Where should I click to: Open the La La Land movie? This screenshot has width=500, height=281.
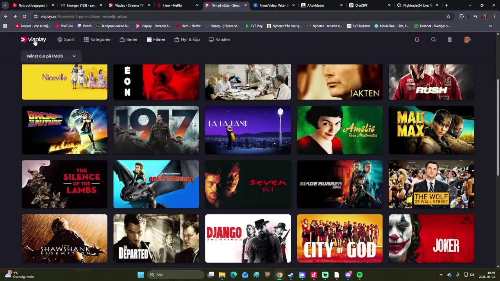pos(248,130)
